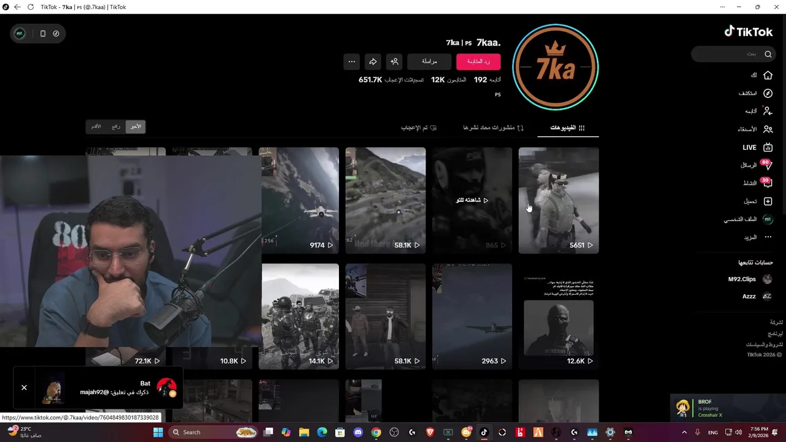The width and height of the screenshot is (786, 442).
Task: Open the Explore compass icon
Action: point(768,93)
